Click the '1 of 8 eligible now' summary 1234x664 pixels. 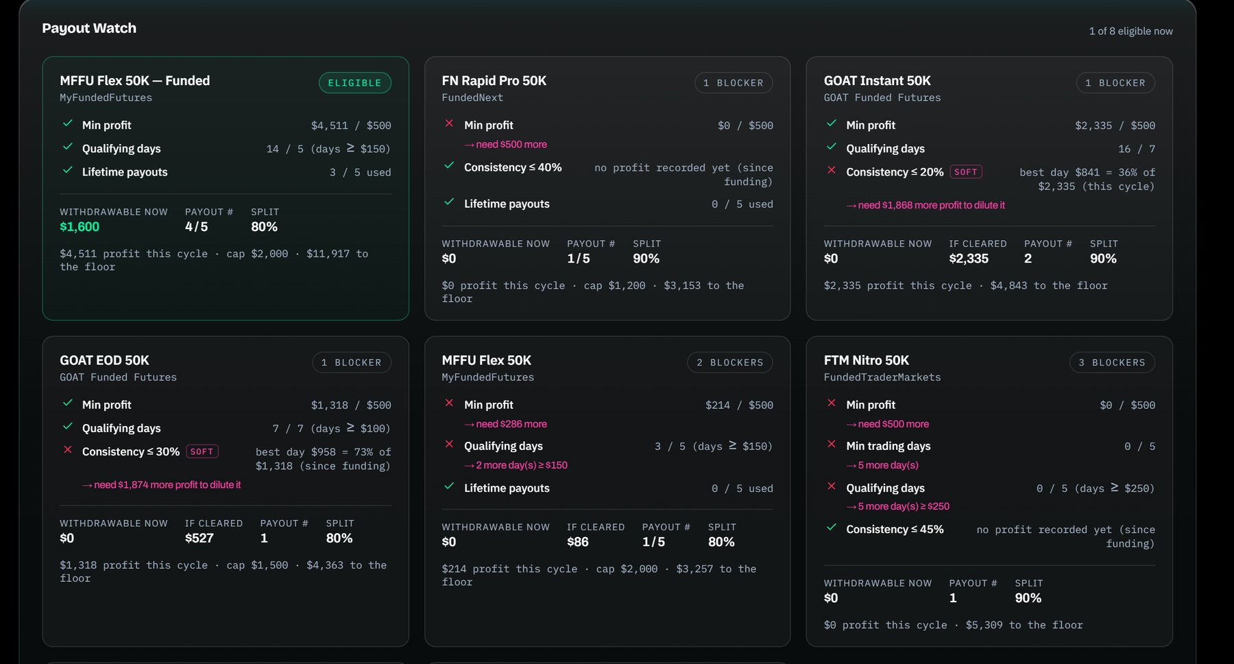1131,32
